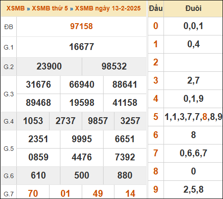
Task: Select G.5 number 7392
Action: (x=125, y=157)
